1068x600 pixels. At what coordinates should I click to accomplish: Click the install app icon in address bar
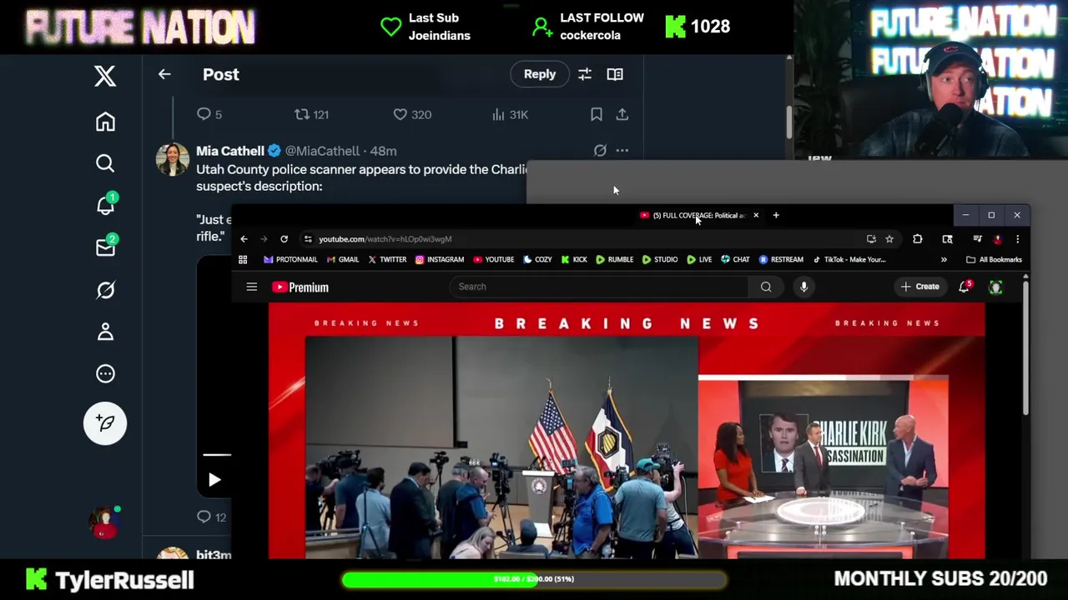pos(871,239)
